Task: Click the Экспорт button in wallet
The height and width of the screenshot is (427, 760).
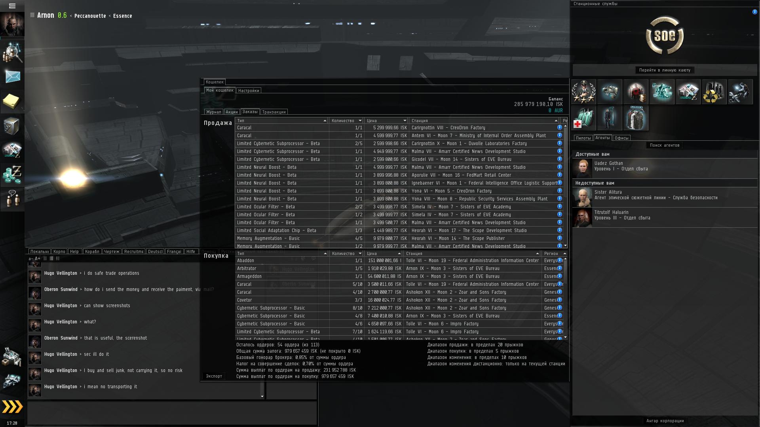Action: [214, 376]
